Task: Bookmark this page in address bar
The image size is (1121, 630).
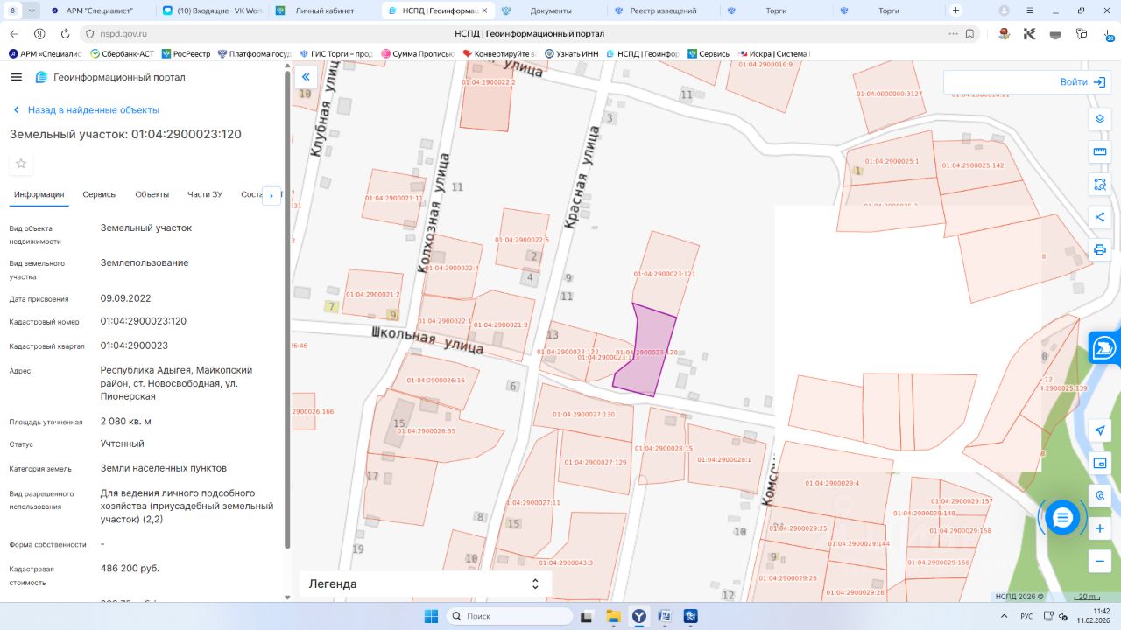Action: pos(969,33)
